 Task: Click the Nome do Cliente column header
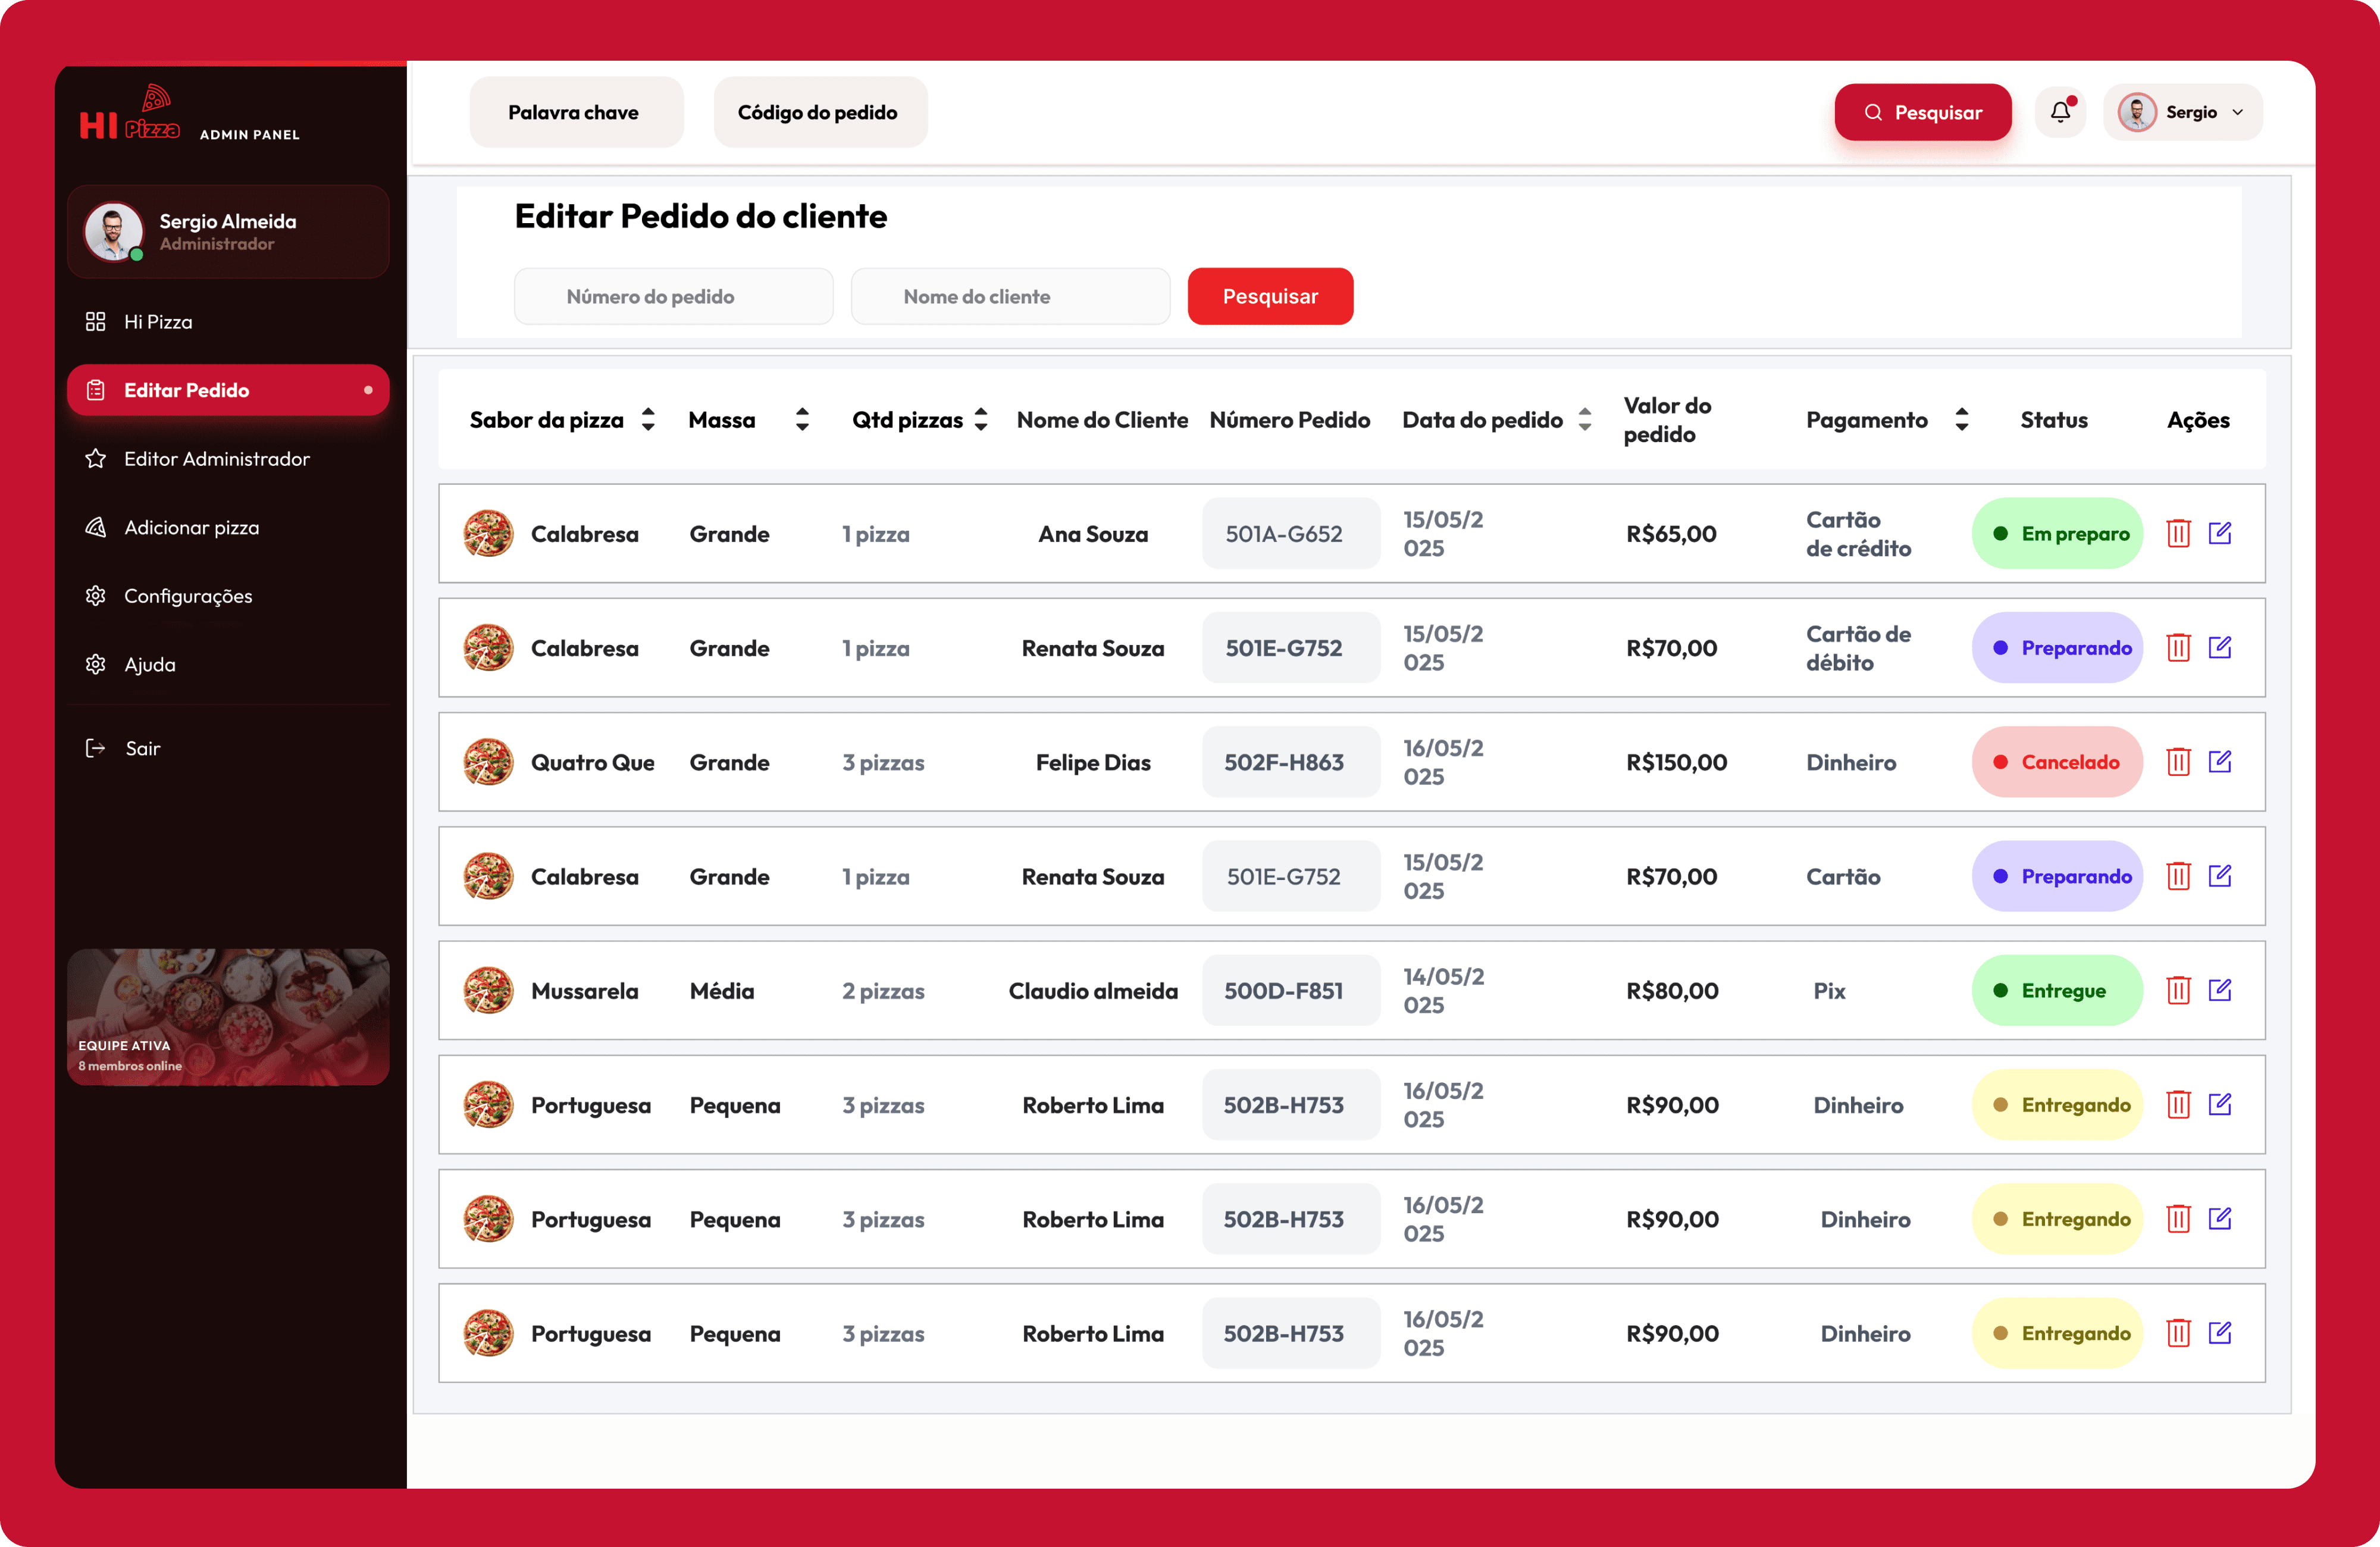coord(1102,420)
